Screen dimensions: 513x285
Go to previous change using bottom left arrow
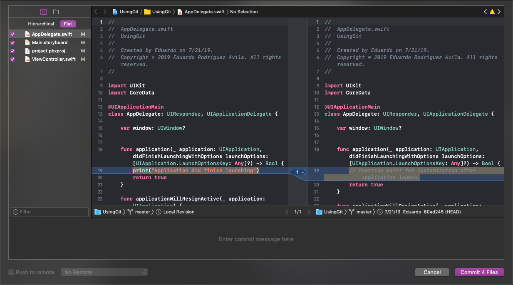[x=287, y=212]
